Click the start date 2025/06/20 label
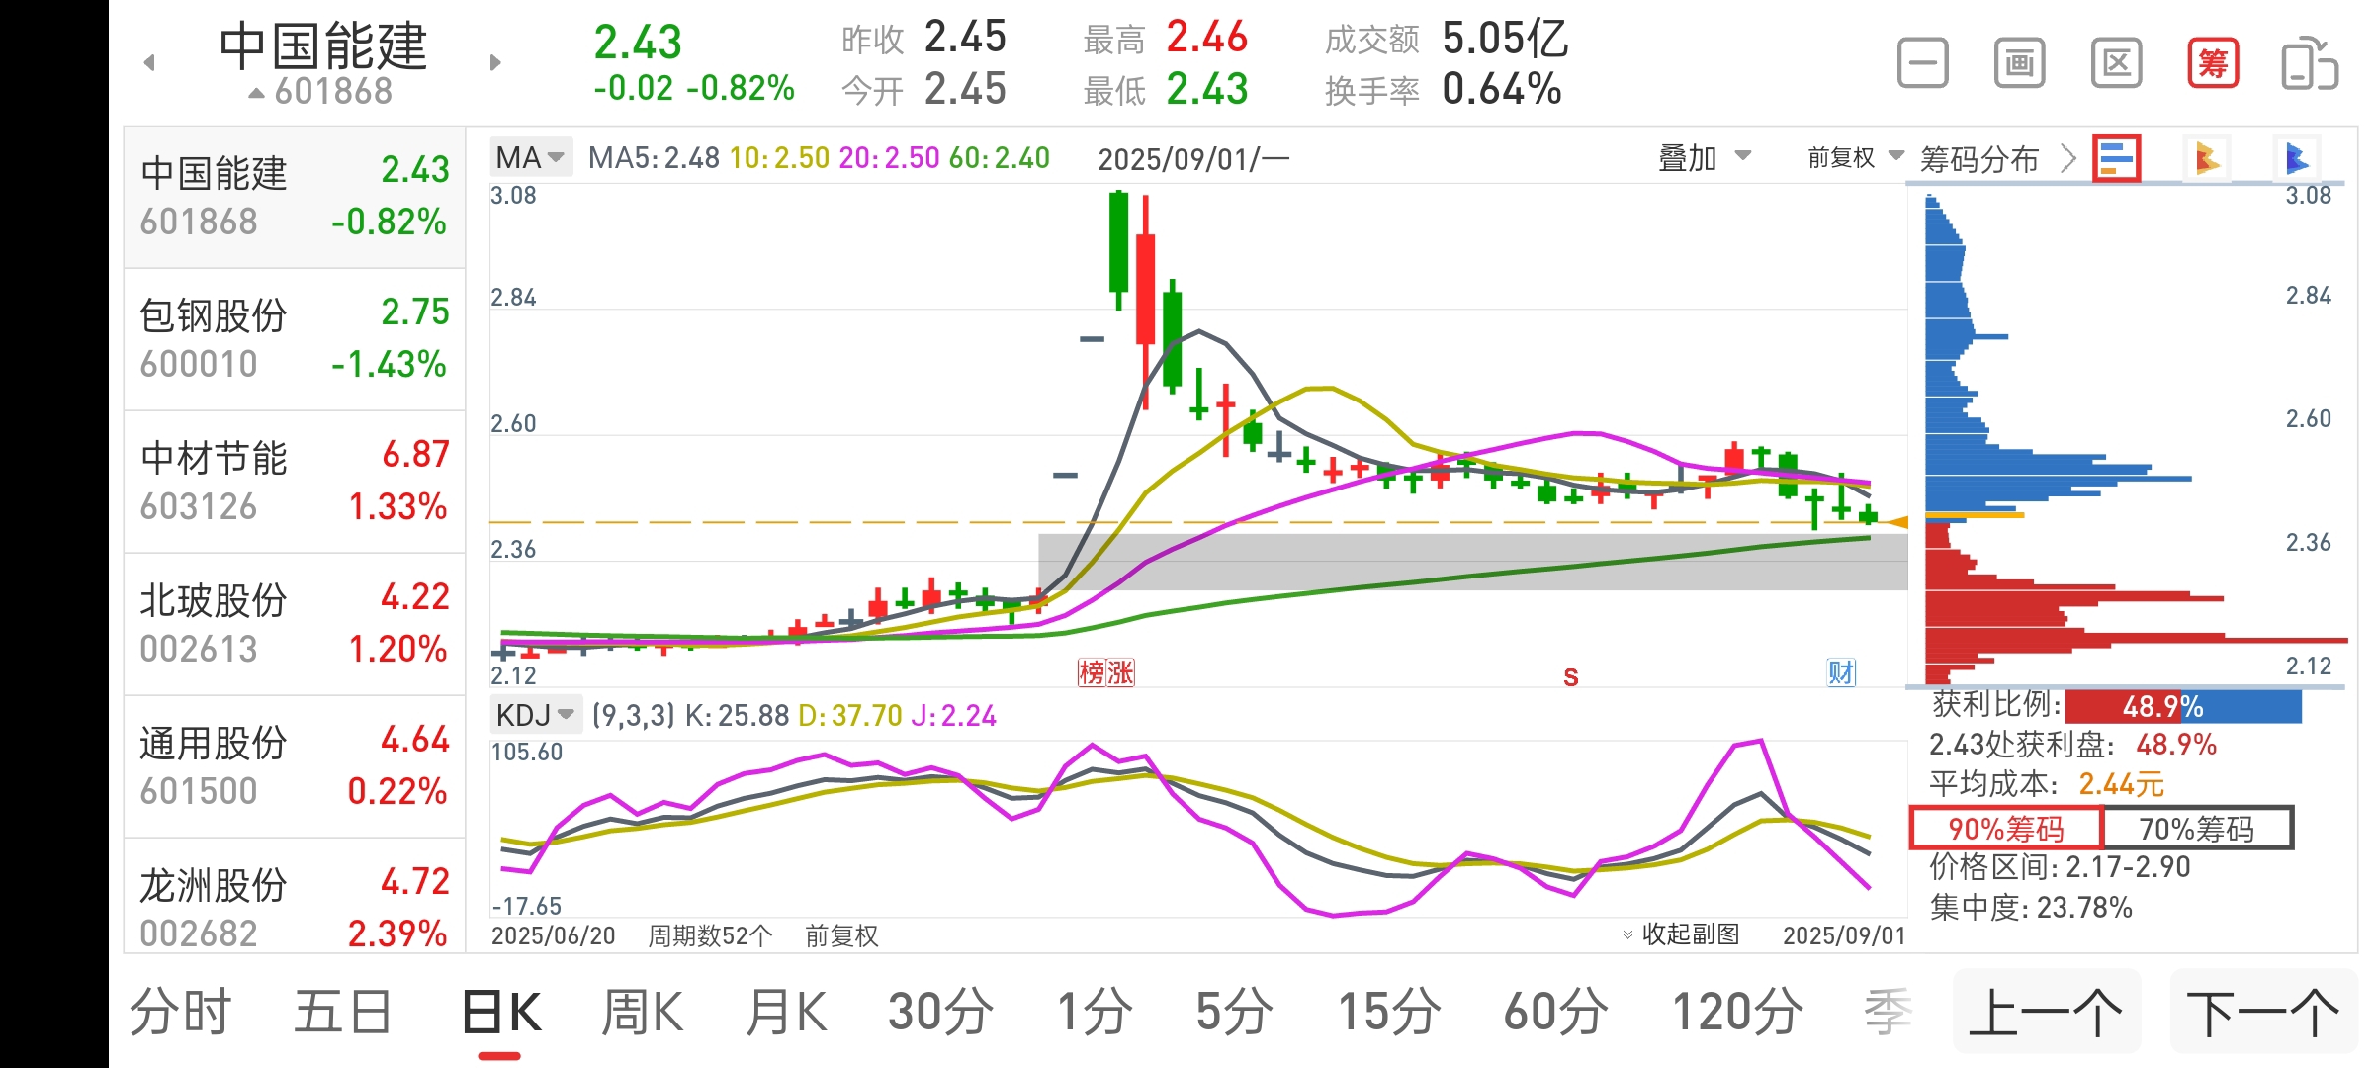Image resolution: width=2373 pixels, height=1068 pixels. point(553,935)
